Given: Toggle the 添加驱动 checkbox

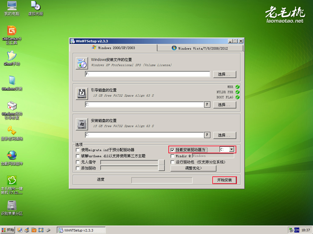Looking at the screenshot, I should (78, 168).
